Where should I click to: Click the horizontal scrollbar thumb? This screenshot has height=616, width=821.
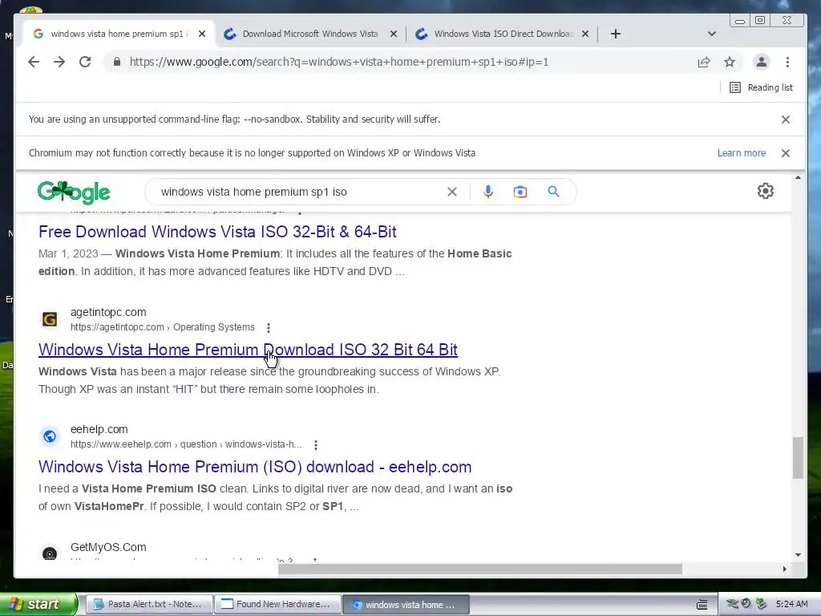click(x=479, y=569)
